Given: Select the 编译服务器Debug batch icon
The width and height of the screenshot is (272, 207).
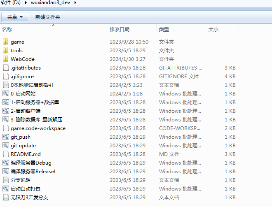Looking at the screenshot, I should [x=5, y=163].
